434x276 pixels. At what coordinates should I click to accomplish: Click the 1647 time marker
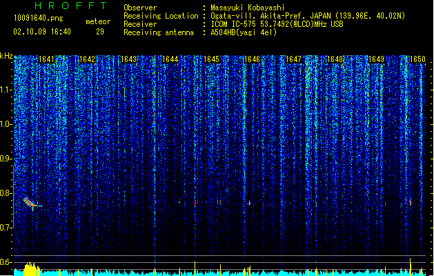click(x=293, y=59)
